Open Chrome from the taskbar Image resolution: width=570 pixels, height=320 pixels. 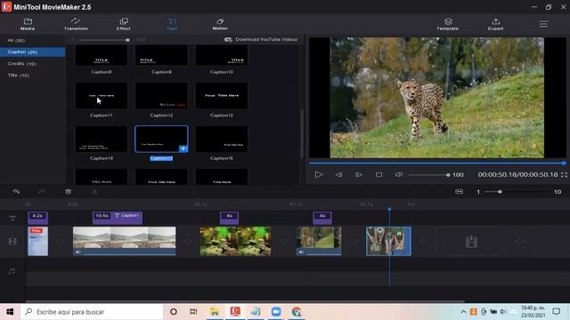297,312
